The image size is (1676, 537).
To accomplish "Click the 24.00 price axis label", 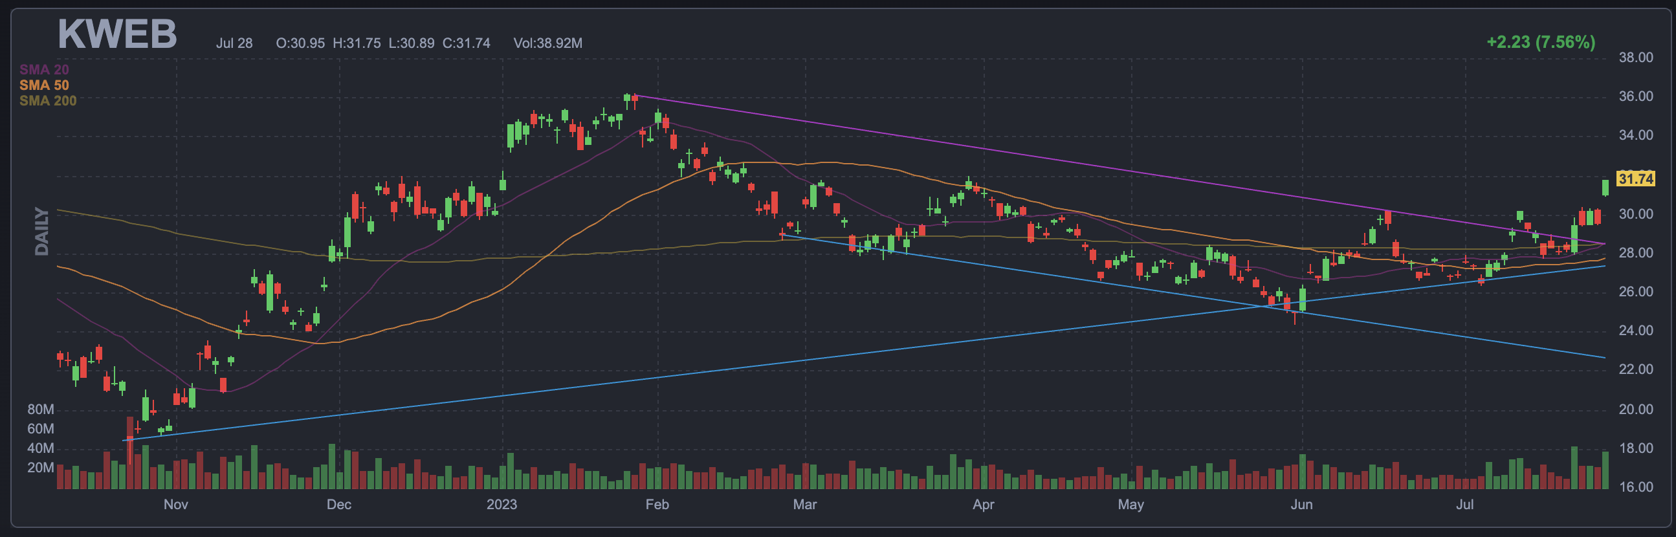I will point(1636,331).
